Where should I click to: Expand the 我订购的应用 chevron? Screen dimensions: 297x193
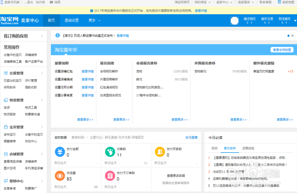(x=42, y=36)
